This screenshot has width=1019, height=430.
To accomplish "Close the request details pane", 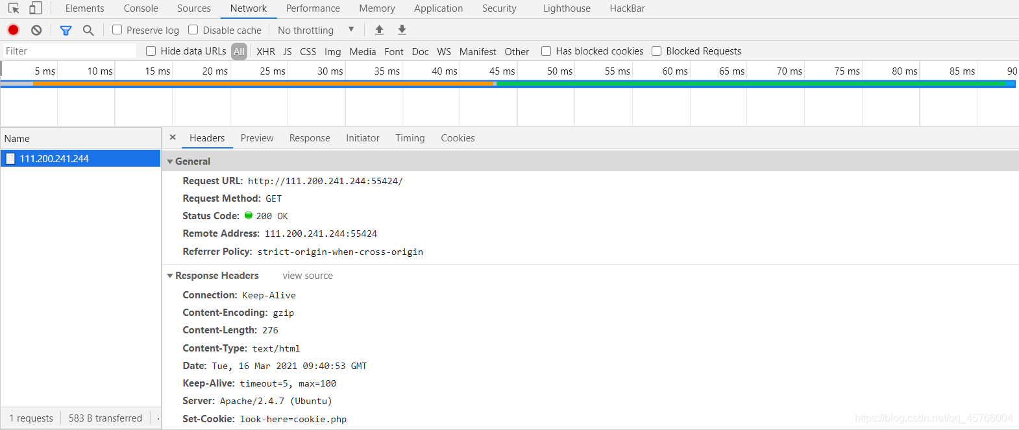I will pos(173,137).
